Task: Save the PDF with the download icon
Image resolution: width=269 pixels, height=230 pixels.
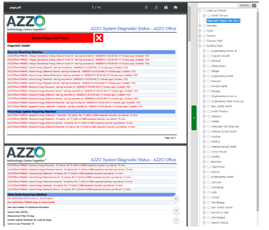Action: (x=166, y=8)
